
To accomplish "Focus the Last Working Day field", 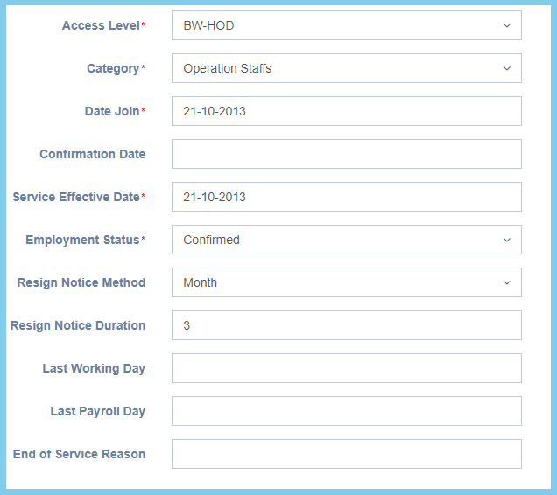I will coord(346,368).
